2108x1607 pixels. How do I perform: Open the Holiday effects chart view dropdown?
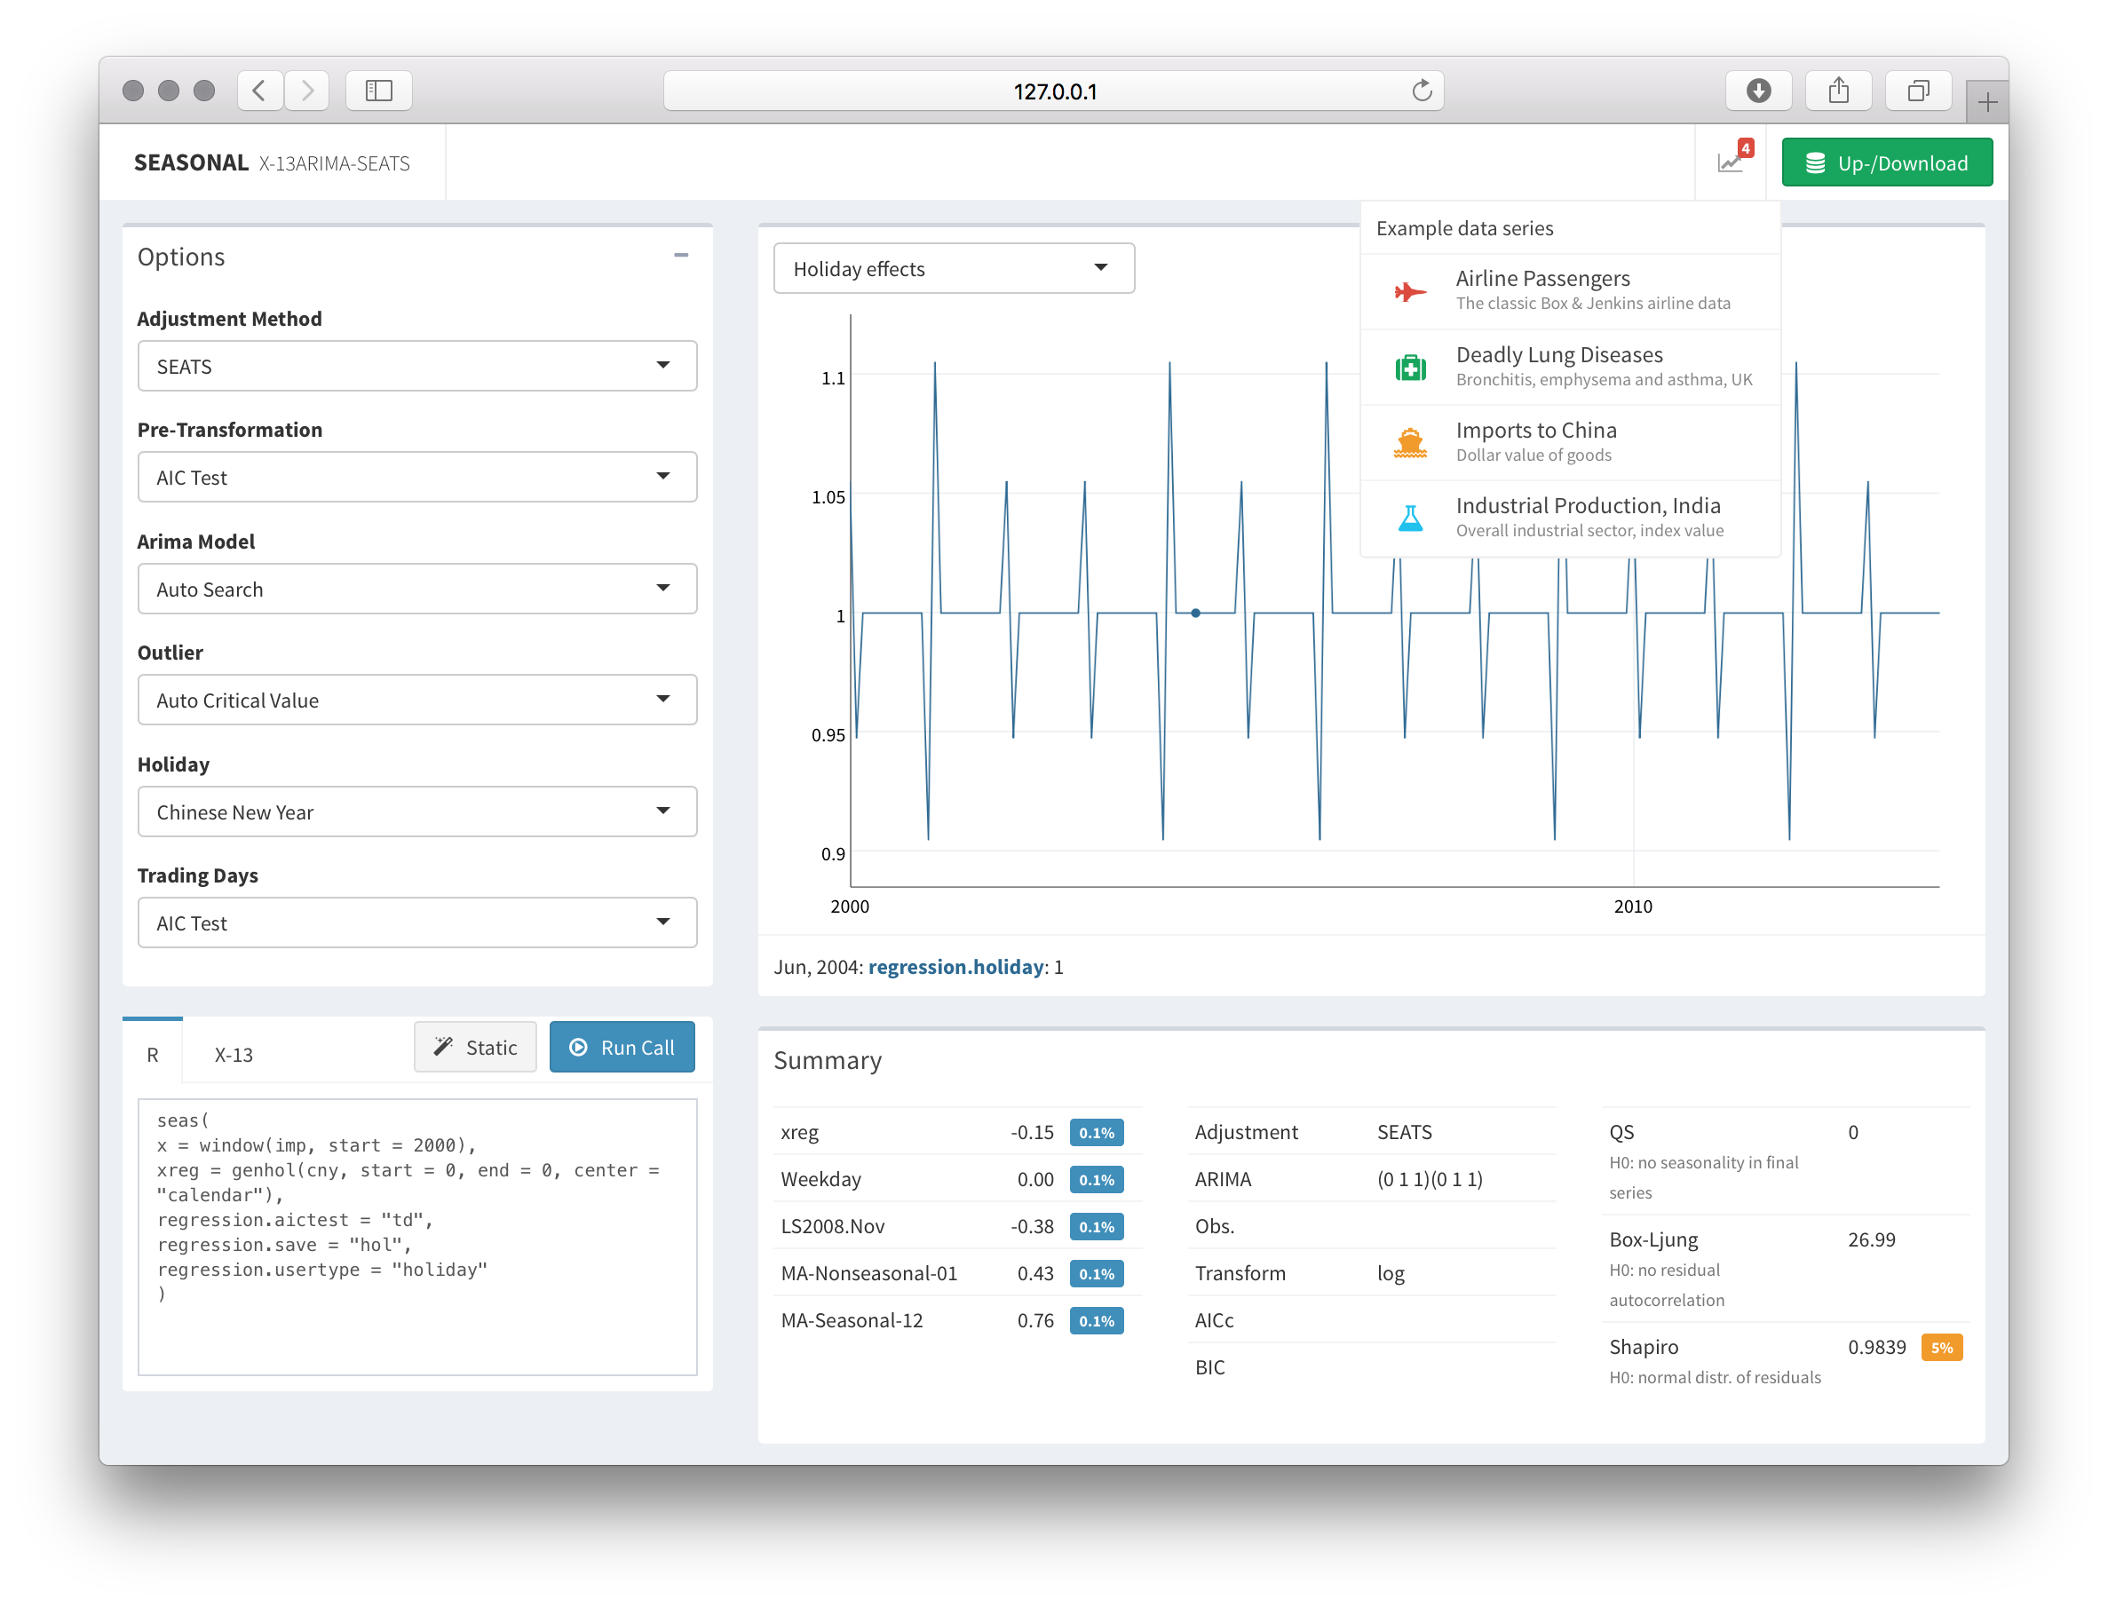(x=953, y=269)
